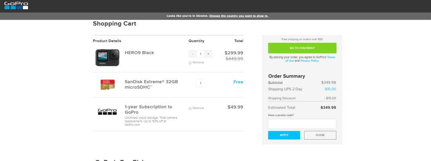Open the SanDisk microSD card thumbnail
431x161 pixels.
pos(107,85)
